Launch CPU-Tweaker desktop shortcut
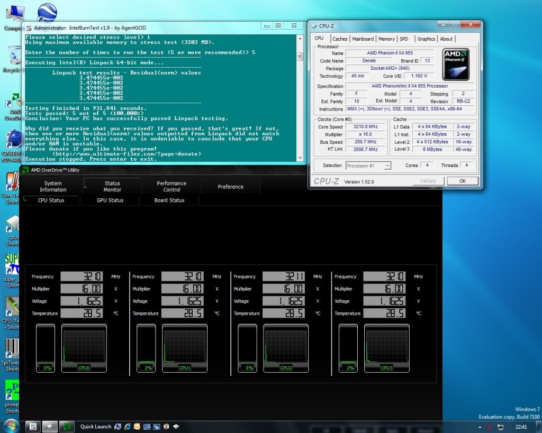Image resolution: width=542 pixels, height=433 pixels. pos(12,312)
